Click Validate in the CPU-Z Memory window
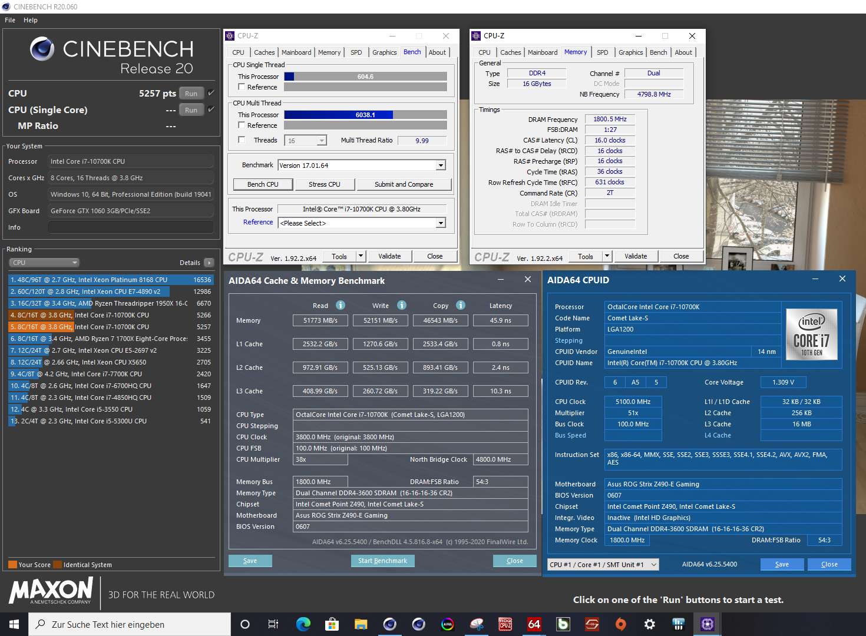Image resolution: width=866 pixels, height=636 pixels. point(636,256)
